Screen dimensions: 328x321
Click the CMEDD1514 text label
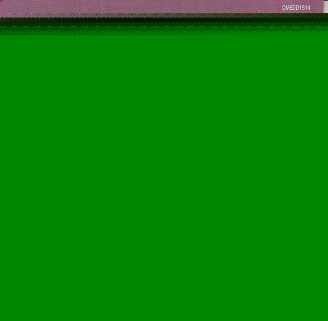click(x=296, y=8)
